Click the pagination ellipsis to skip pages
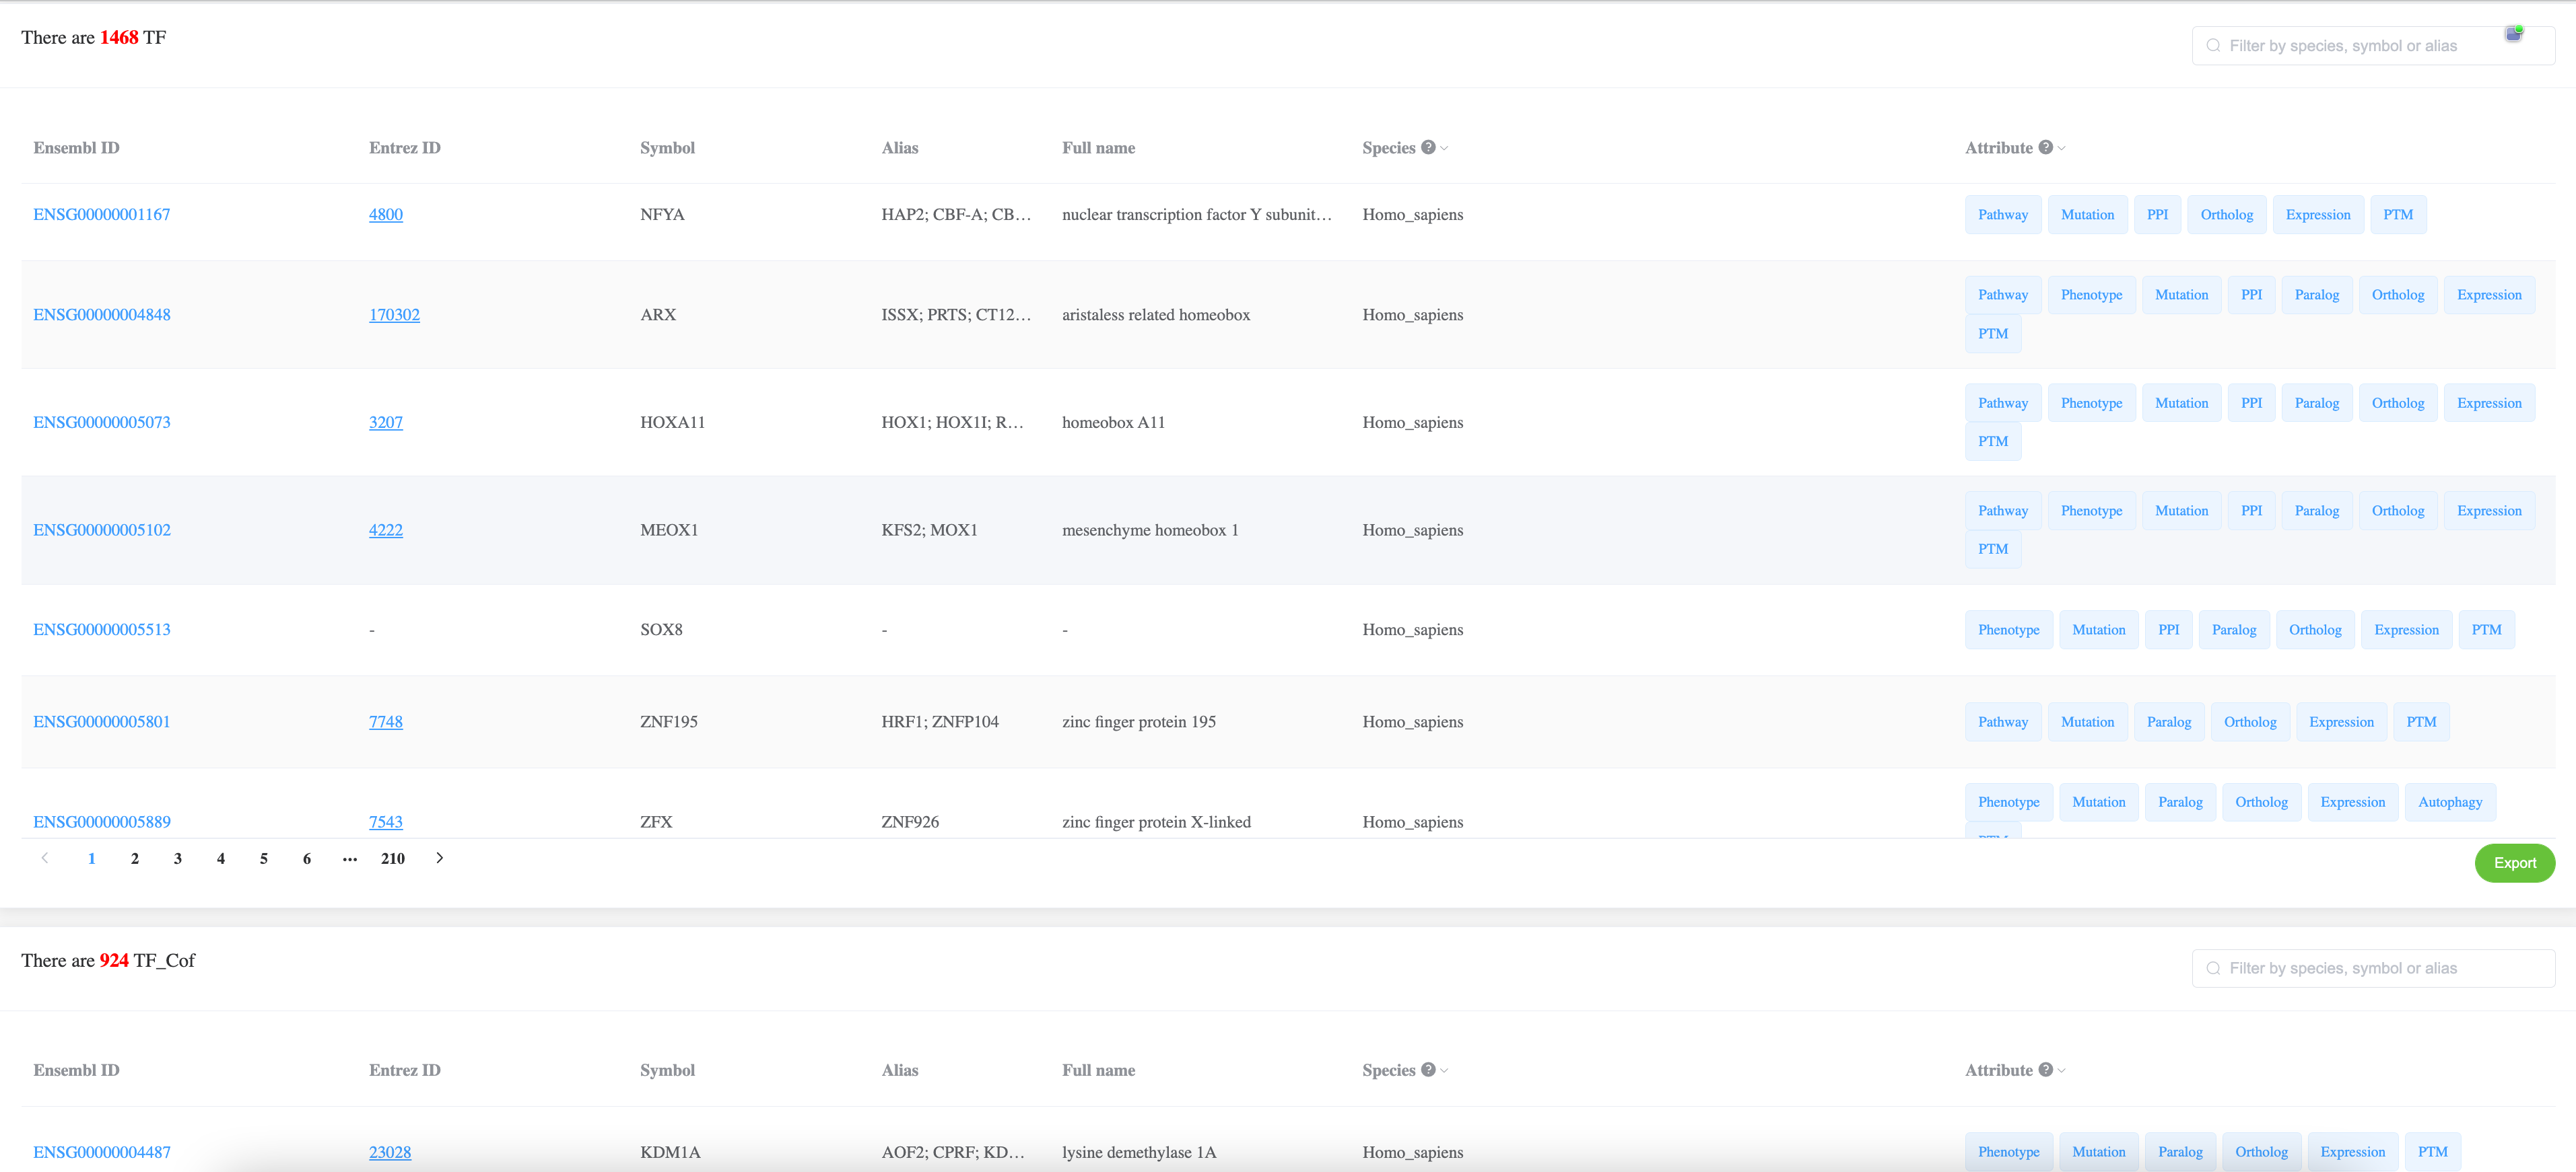The width and height of the screenshot is (2576, 1172). (x=349, y=858)
